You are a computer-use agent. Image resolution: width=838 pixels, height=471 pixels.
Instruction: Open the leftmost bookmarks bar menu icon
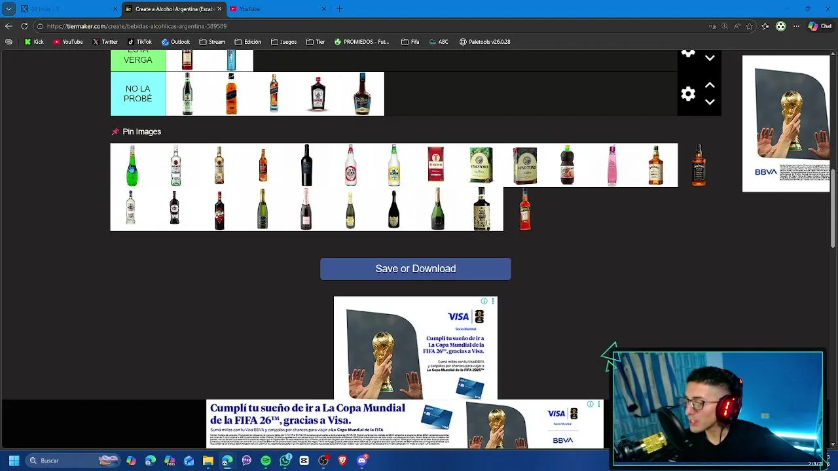(9, 42)
